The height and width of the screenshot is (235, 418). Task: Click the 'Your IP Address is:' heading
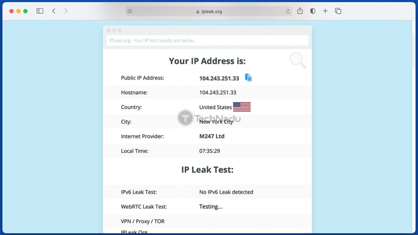coord(207,61)
